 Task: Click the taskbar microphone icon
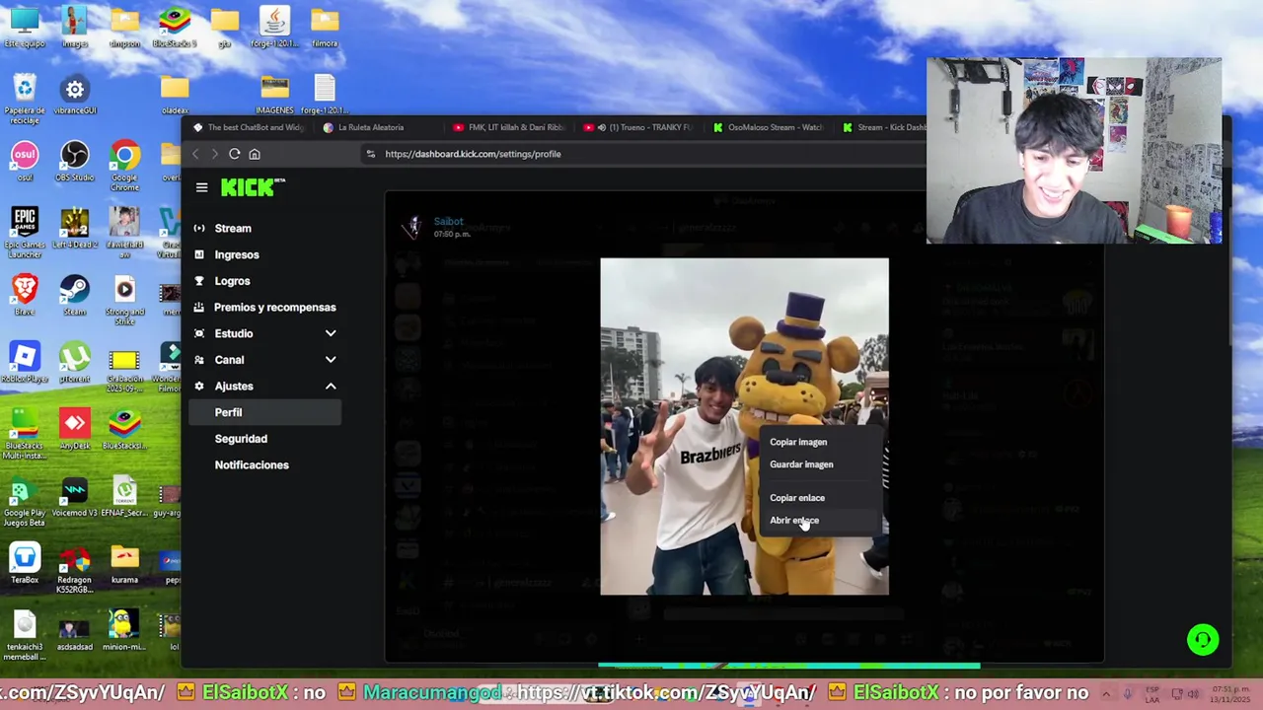pyautogui.click(x=1128, y=693)
